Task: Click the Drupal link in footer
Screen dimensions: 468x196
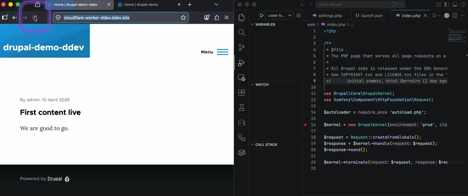Action: (x=55, y=179)
